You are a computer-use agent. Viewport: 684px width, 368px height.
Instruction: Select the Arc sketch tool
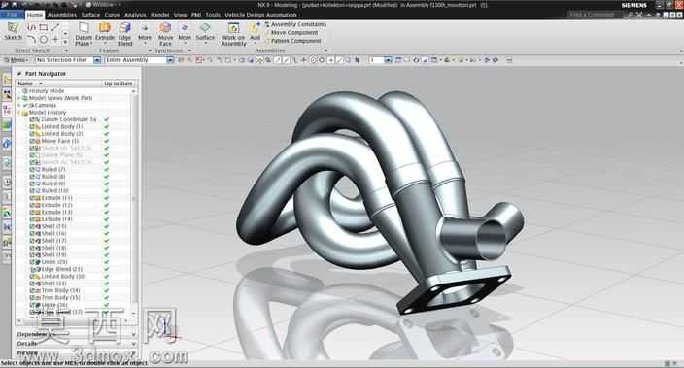pos(31,39)
